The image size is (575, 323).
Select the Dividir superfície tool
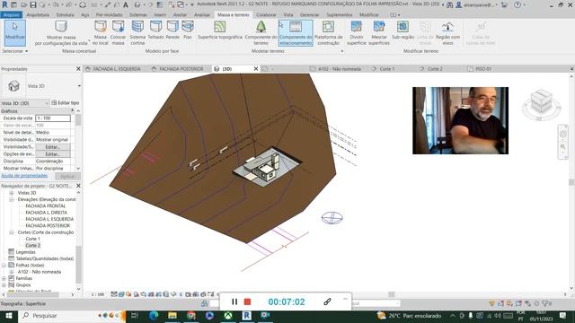click(357, 32)
